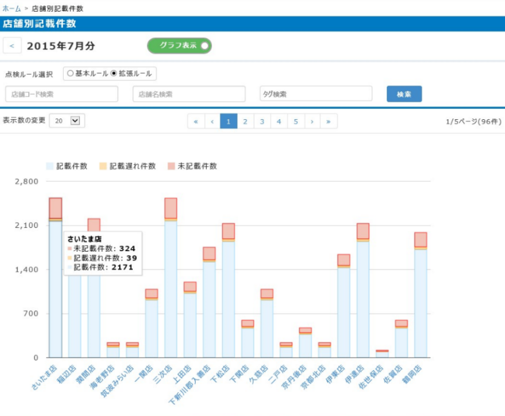Click the 一関店 axis label
The image size is (505, 416).
coord(144,373)
